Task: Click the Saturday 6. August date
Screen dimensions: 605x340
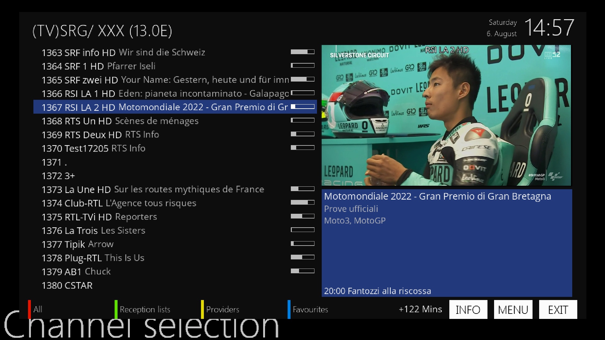Action: (x=502, y=28)
